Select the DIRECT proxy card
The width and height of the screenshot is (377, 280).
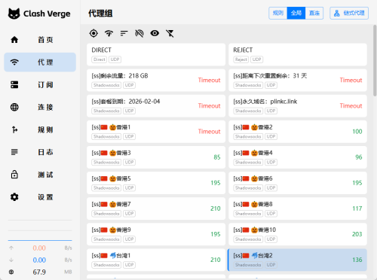[156, 54]
